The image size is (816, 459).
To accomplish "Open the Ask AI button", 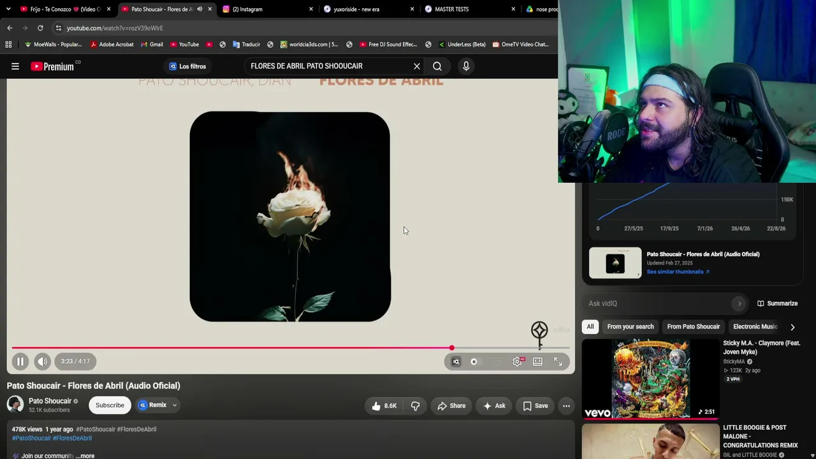I will click(494, 405).
